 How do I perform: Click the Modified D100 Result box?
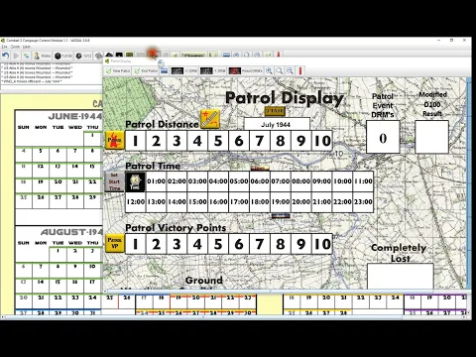point(431,137)
